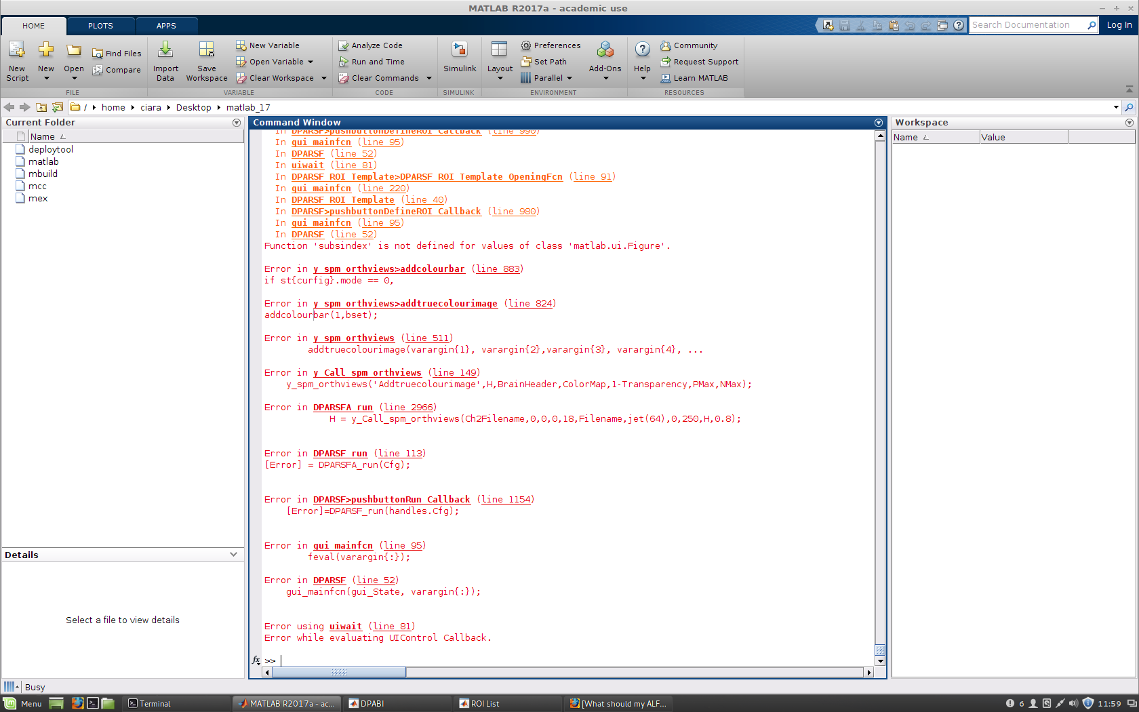Select the deploytool file
Screen dimensions: 1139x712
(x=51, y=150)
